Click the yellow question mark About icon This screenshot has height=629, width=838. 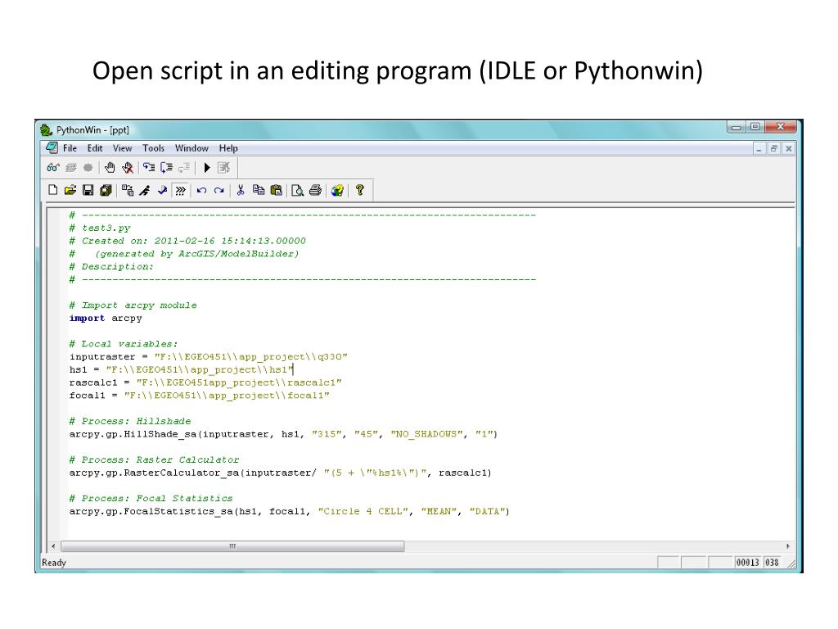click(360, 190)
